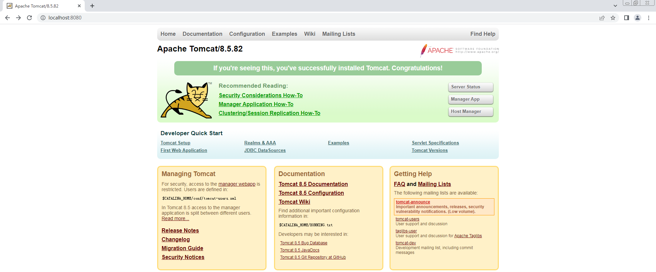View site information icon in address bar
The image size is (656, 272).
[x=43, y=18]
